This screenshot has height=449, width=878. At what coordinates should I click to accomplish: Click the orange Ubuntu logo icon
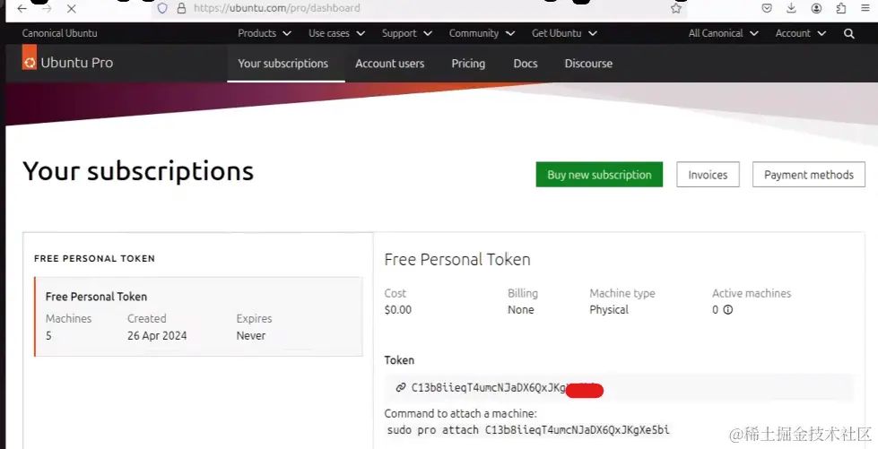[x=29, y=57]
